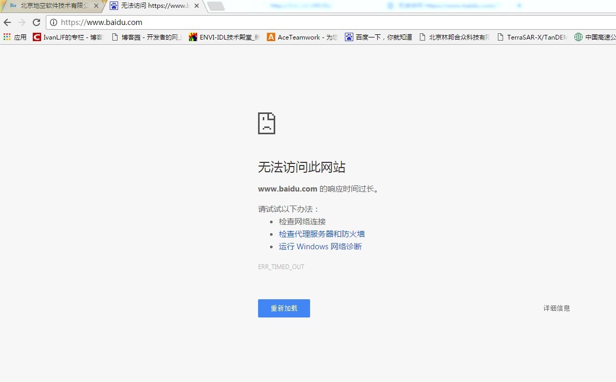Click the forward navigation arrow
Image resolution: width=616 pixels, height=382 pixels.
pyautogui.click(x=22, y=22)
